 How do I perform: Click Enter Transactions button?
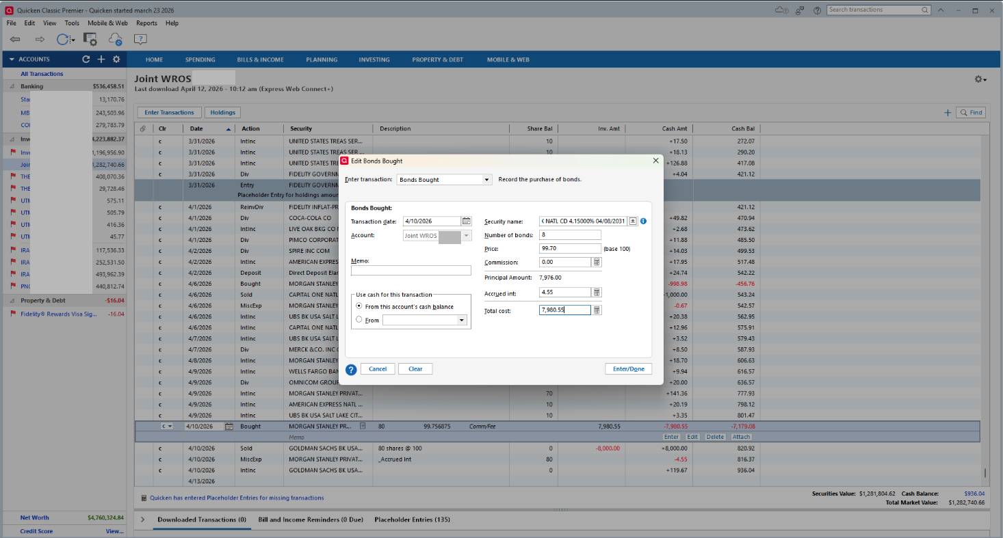tap(169, 113)
